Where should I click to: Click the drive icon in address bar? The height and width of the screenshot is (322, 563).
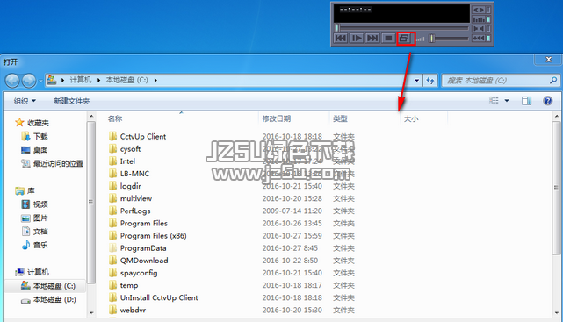pos(52,80)
